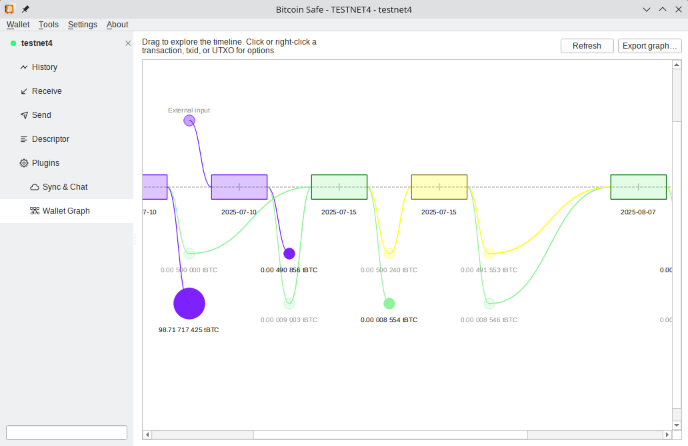The height and width of the screenshot is (446, 688).
Task: Select the green 2025-08-07 transaction box
Action: 639,187
